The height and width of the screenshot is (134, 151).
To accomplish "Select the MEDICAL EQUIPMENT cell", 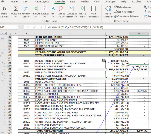I will [x=70, y=94].
